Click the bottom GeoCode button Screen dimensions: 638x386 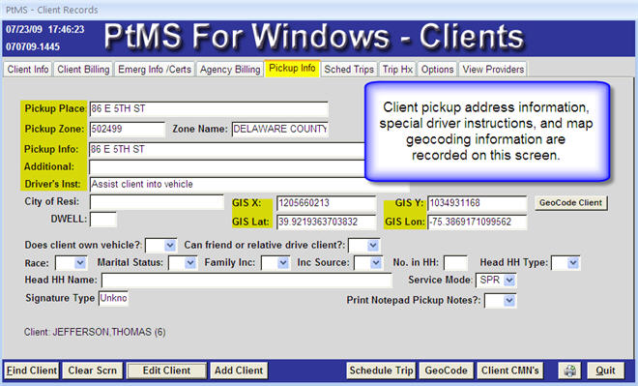446,371
